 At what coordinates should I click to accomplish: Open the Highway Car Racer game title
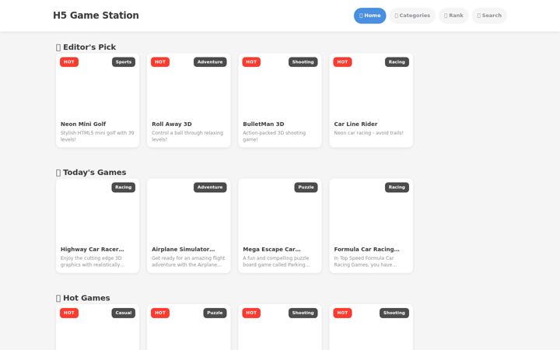(92, 250)
